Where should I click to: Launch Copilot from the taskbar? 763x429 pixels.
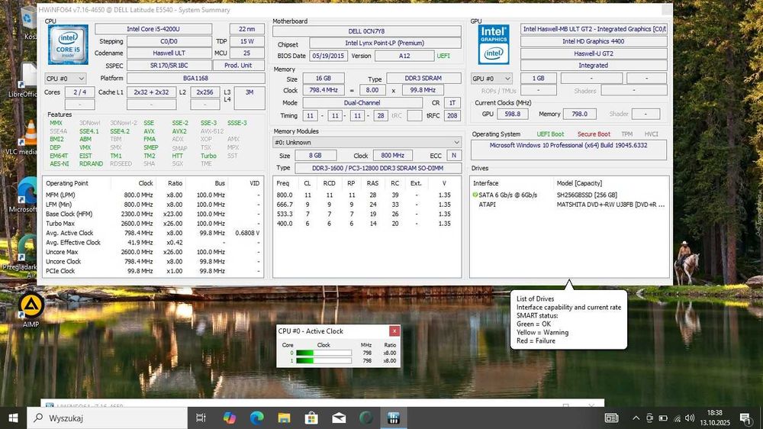pyautogui.click(x=229, y=418)
